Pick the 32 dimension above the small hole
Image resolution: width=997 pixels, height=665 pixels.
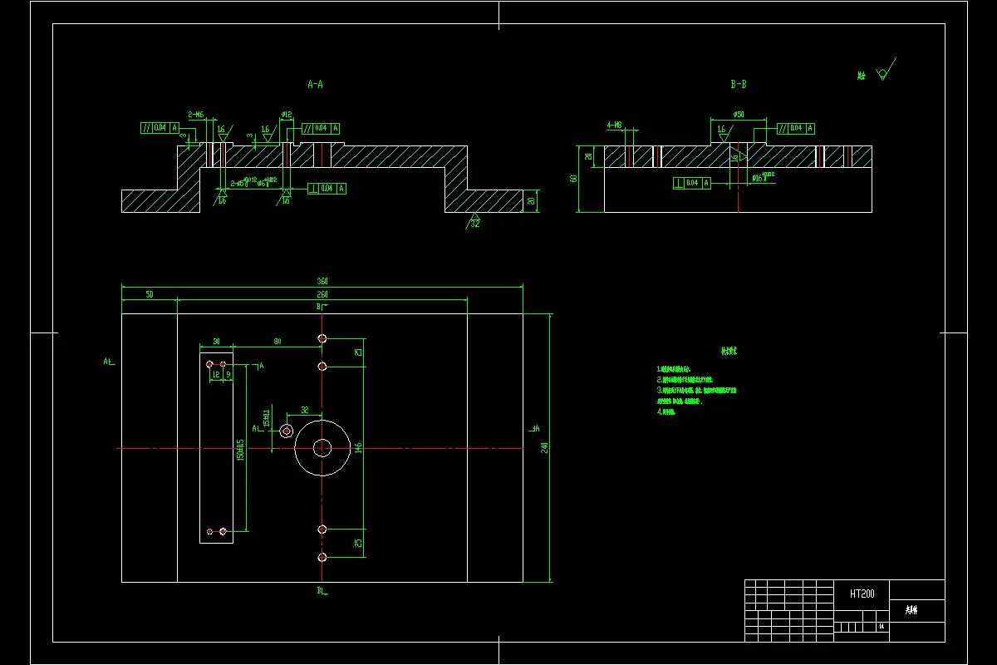[304, 410]
